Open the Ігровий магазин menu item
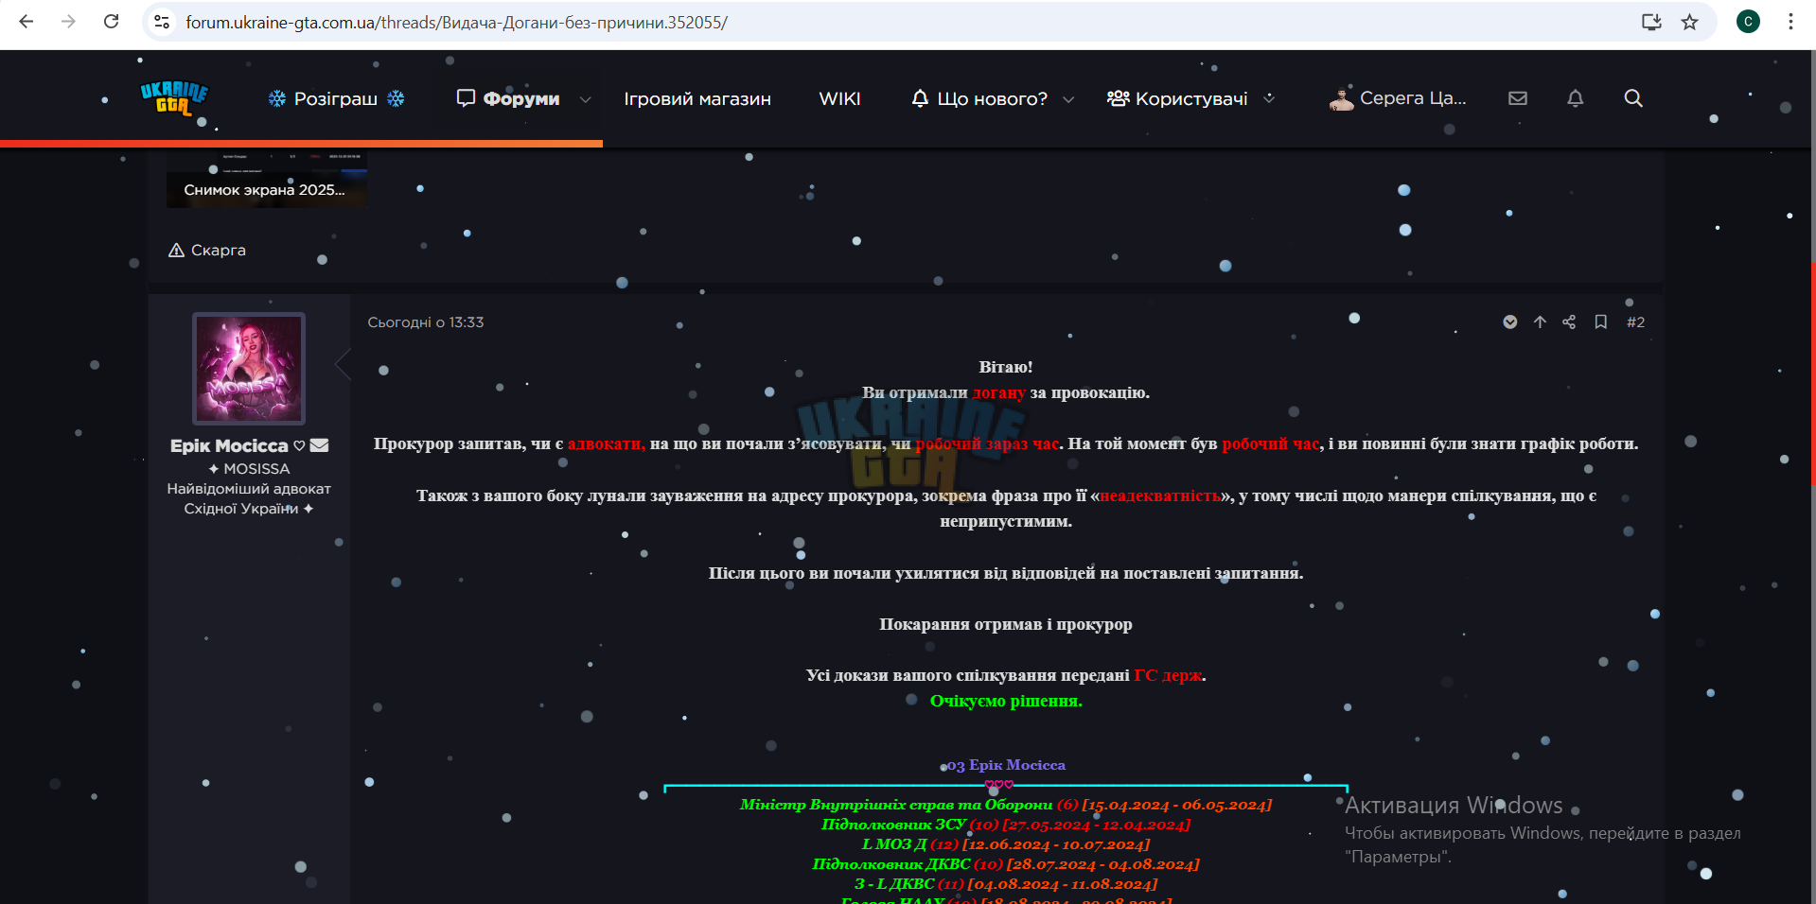 tap(697, 99)
